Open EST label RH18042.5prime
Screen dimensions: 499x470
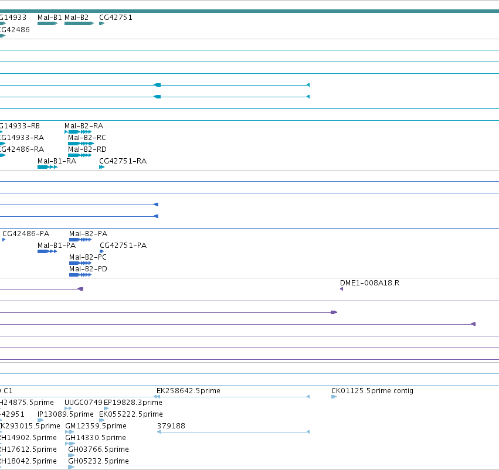(28, 461)
